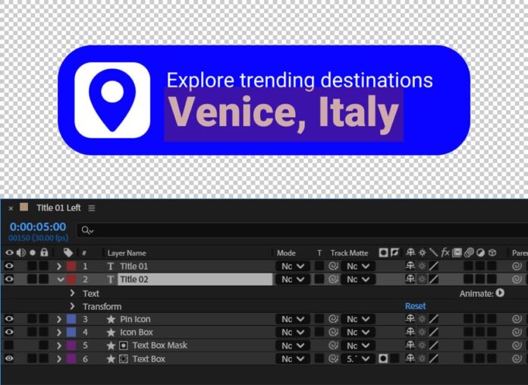Open blending Mode dropdown for Pin Icon
This screenshot has height=385, width=528.
coord(293,319)
